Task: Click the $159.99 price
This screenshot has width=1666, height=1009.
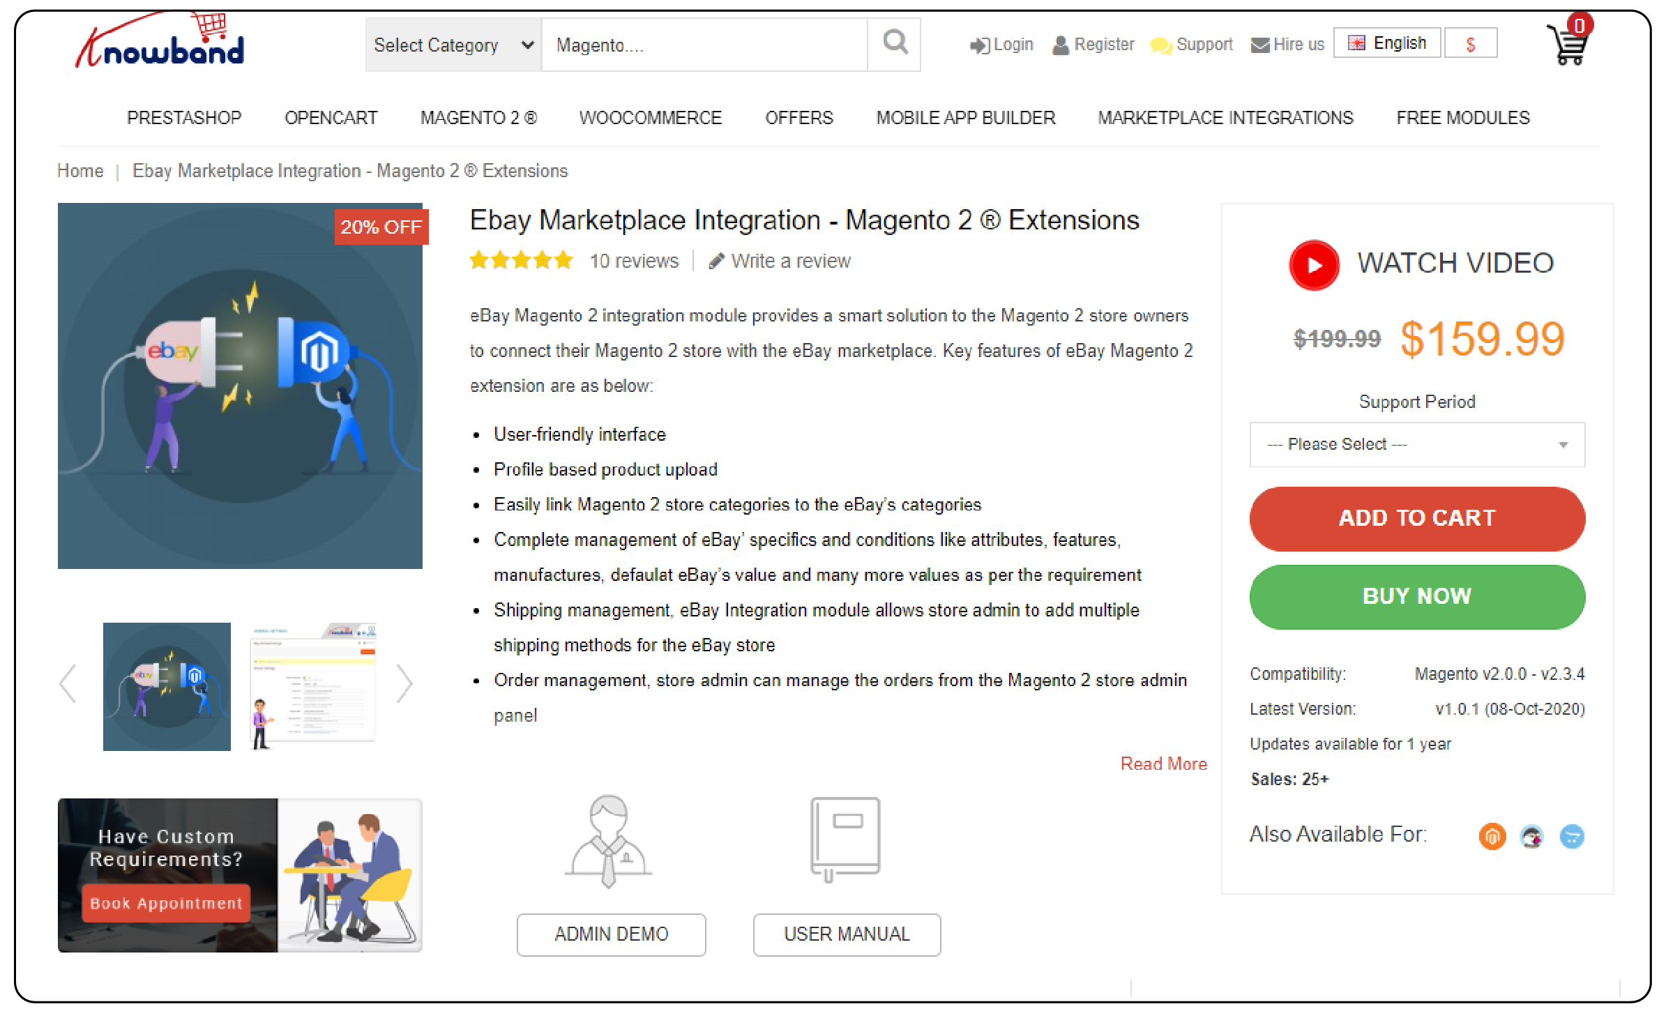Action: point(1482,340)
